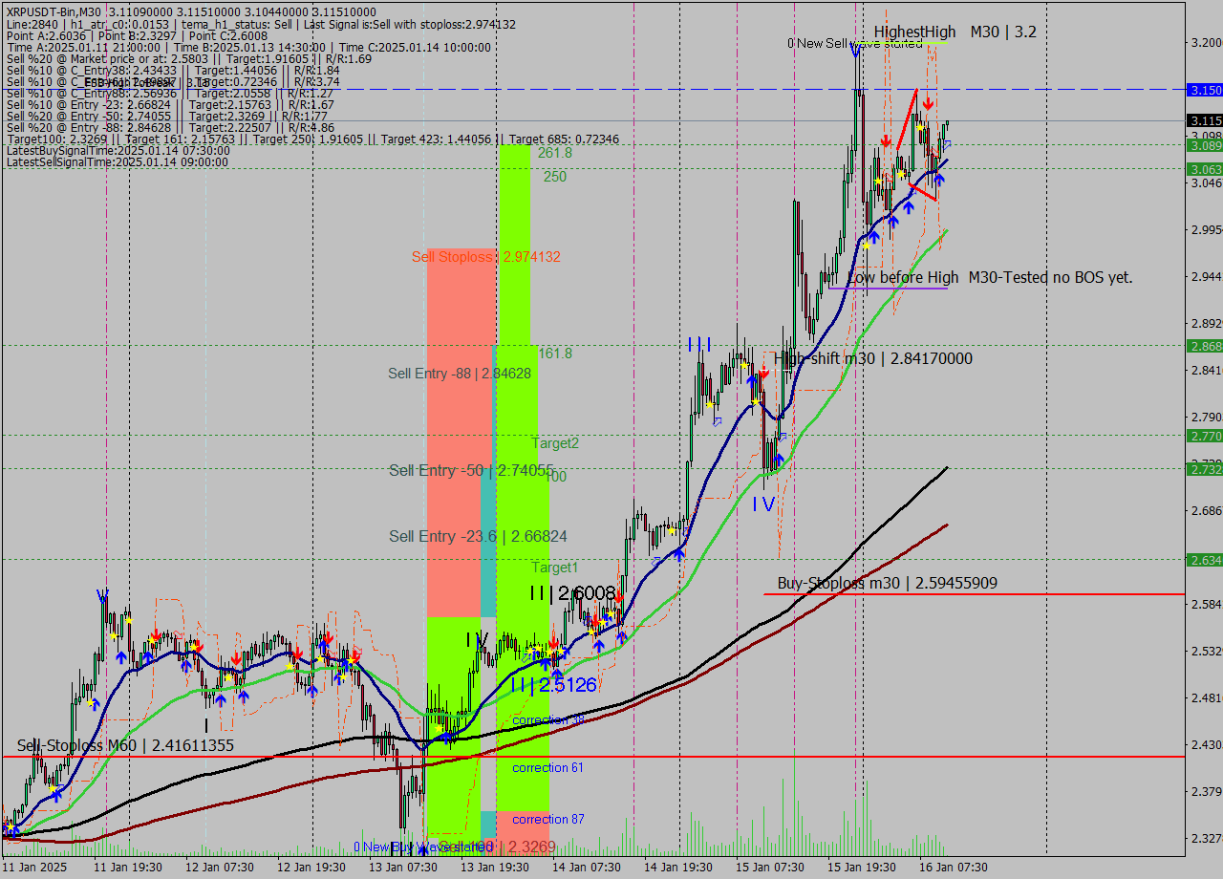Select the 'II | 2.6008' wave label

click(572, 593)
